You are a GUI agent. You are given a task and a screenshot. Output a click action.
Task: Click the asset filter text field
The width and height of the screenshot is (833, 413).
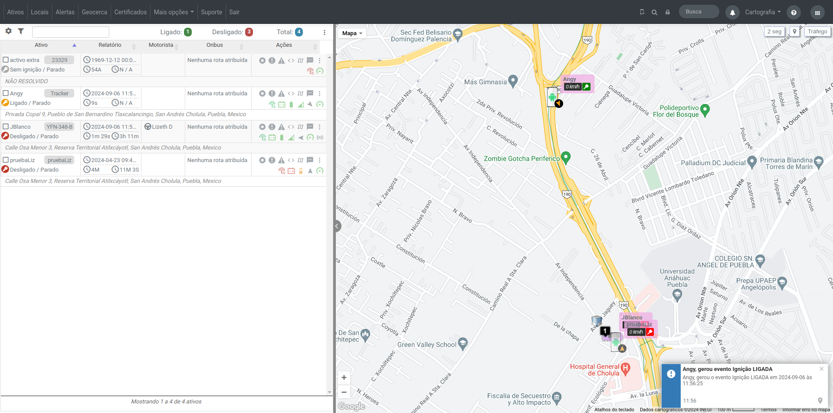[71, 32]
